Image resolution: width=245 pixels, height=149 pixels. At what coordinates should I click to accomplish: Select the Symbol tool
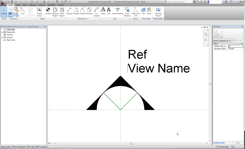48,11
